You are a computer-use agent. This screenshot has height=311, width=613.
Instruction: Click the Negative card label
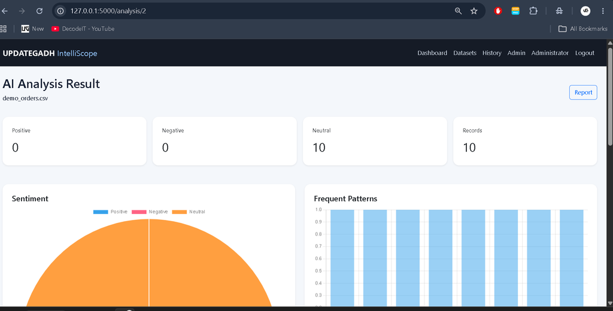(x=173, y=130)
